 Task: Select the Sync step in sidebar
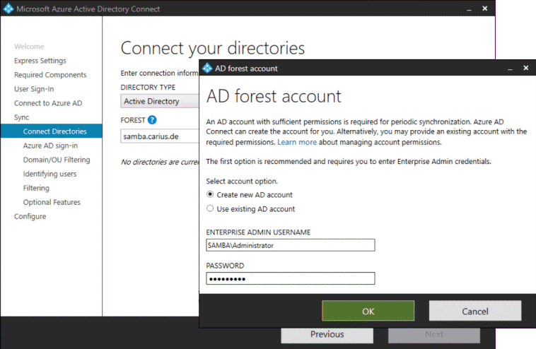coord(21,117)
